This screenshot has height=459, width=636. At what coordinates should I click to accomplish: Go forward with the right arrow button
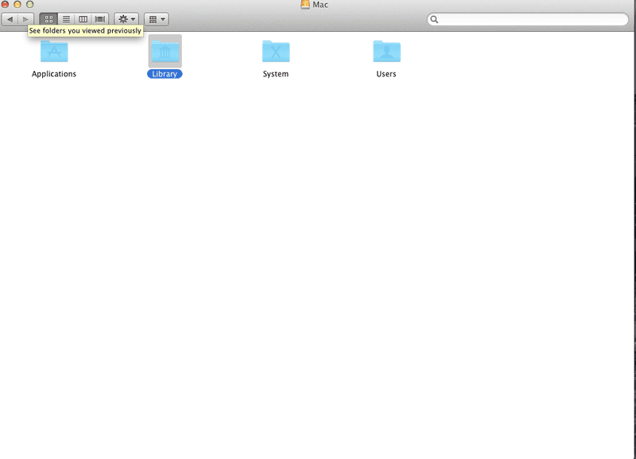pyautogui.click(x=25, y=19)
